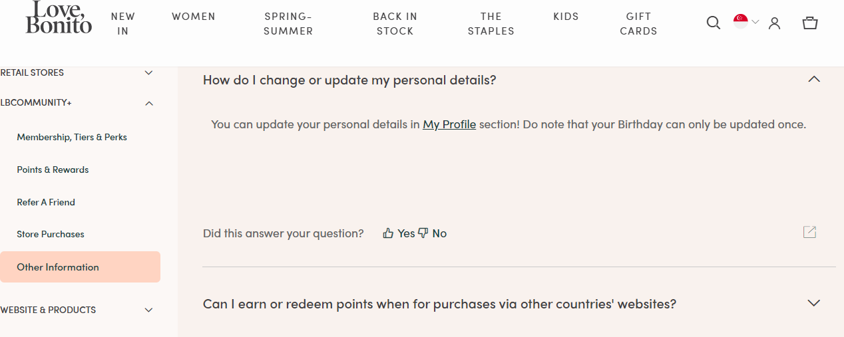Screen dimensions: 844x337
Task: Open answer in new window icon
Action: pyautogui.click(x=809, y=232)
